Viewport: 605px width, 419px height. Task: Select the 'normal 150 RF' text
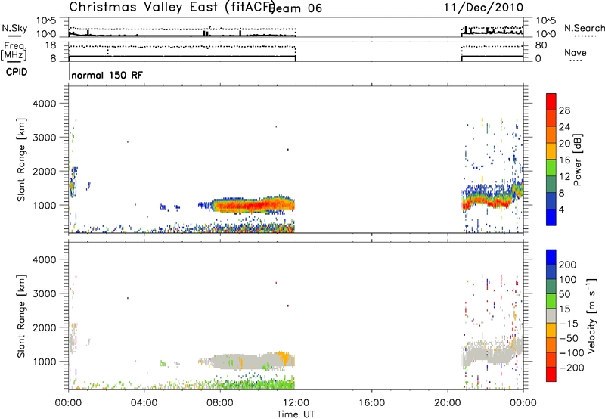point(107,75)
